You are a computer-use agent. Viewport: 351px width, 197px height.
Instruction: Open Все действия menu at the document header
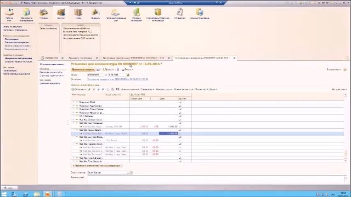click(x=334, y=69)
